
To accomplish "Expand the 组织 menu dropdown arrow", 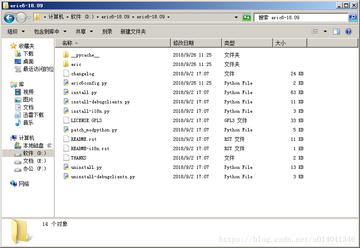I will click(x=23, y=31).
